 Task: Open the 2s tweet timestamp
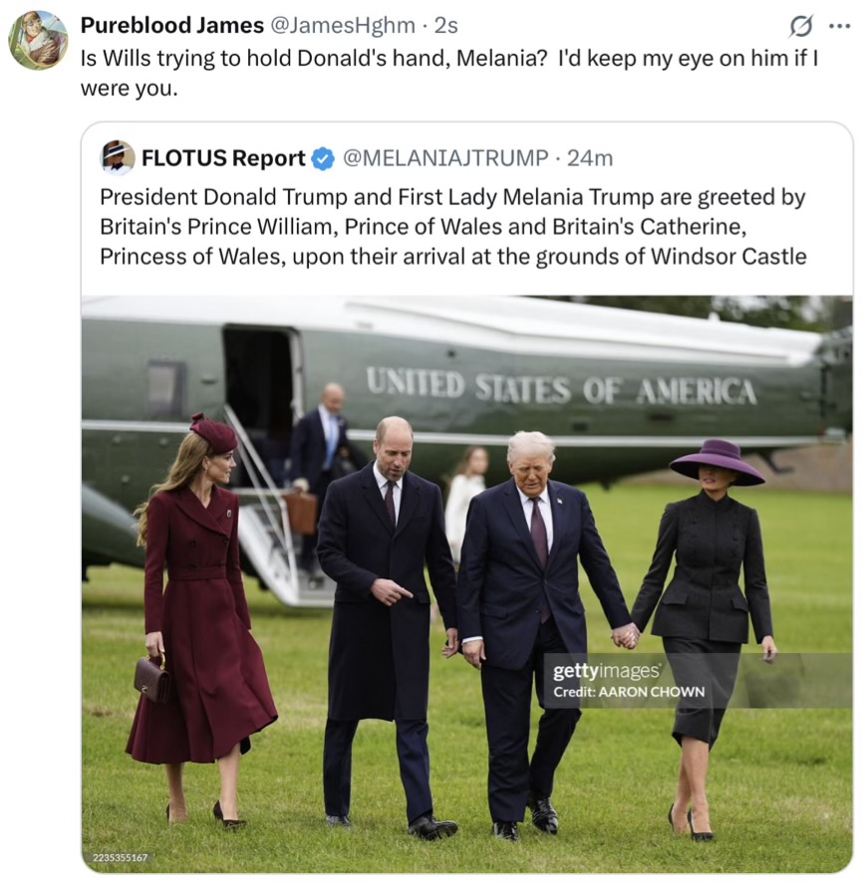click(446, 25)
